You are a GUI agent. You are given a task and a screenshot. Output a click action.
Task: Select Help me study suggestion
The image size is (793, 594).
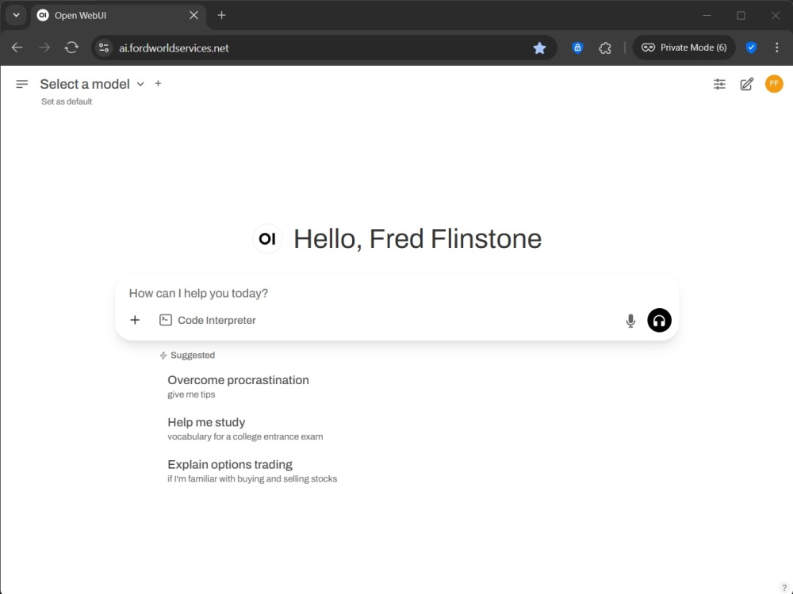click(245, 428)
